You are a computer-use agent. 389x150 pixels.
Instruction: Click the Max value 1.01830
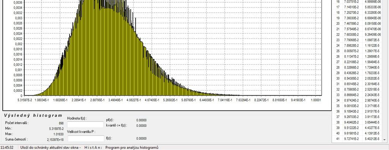59,134
